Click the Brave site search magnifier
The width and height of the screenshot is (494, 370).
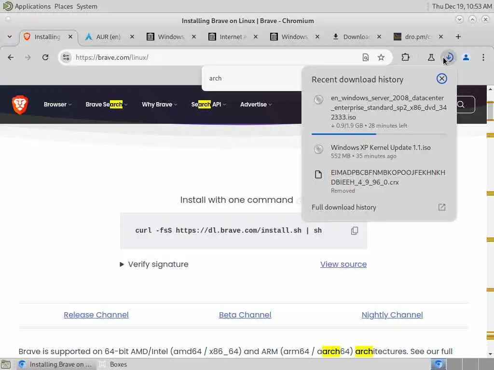pos(461,105)
